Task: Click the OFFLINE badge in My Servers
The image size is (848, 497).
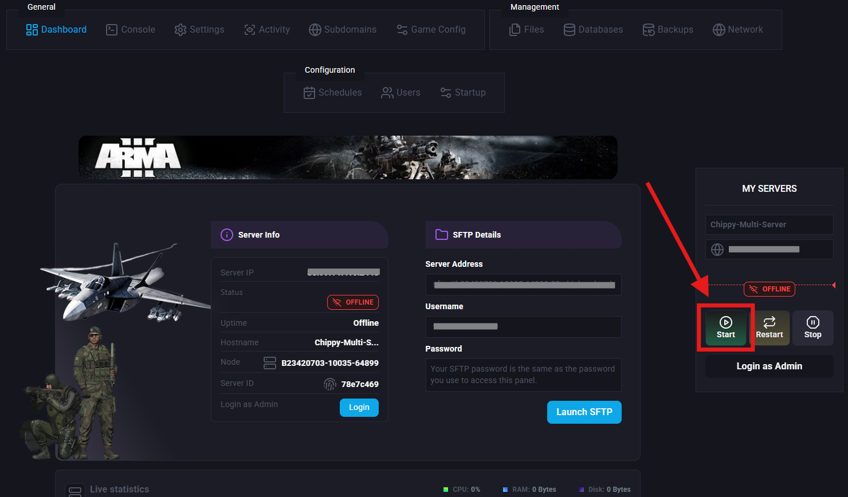Action: click(770, 289)
